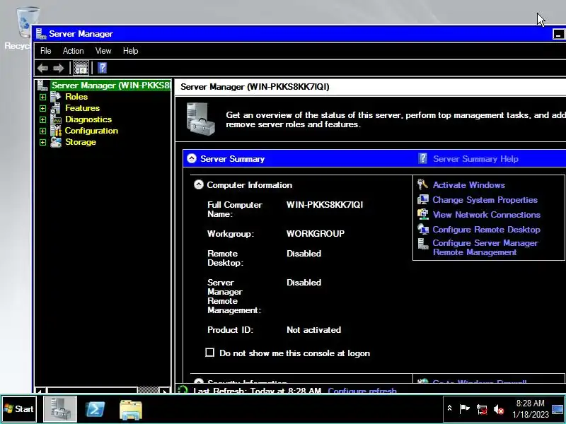Click the network status tray icon
The width and height of the screenshot is (566, 424).
click(482, 409)
